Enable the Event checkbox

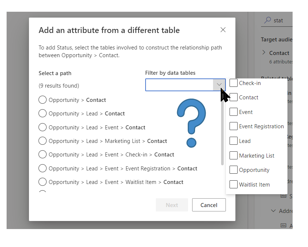(233, 112)
